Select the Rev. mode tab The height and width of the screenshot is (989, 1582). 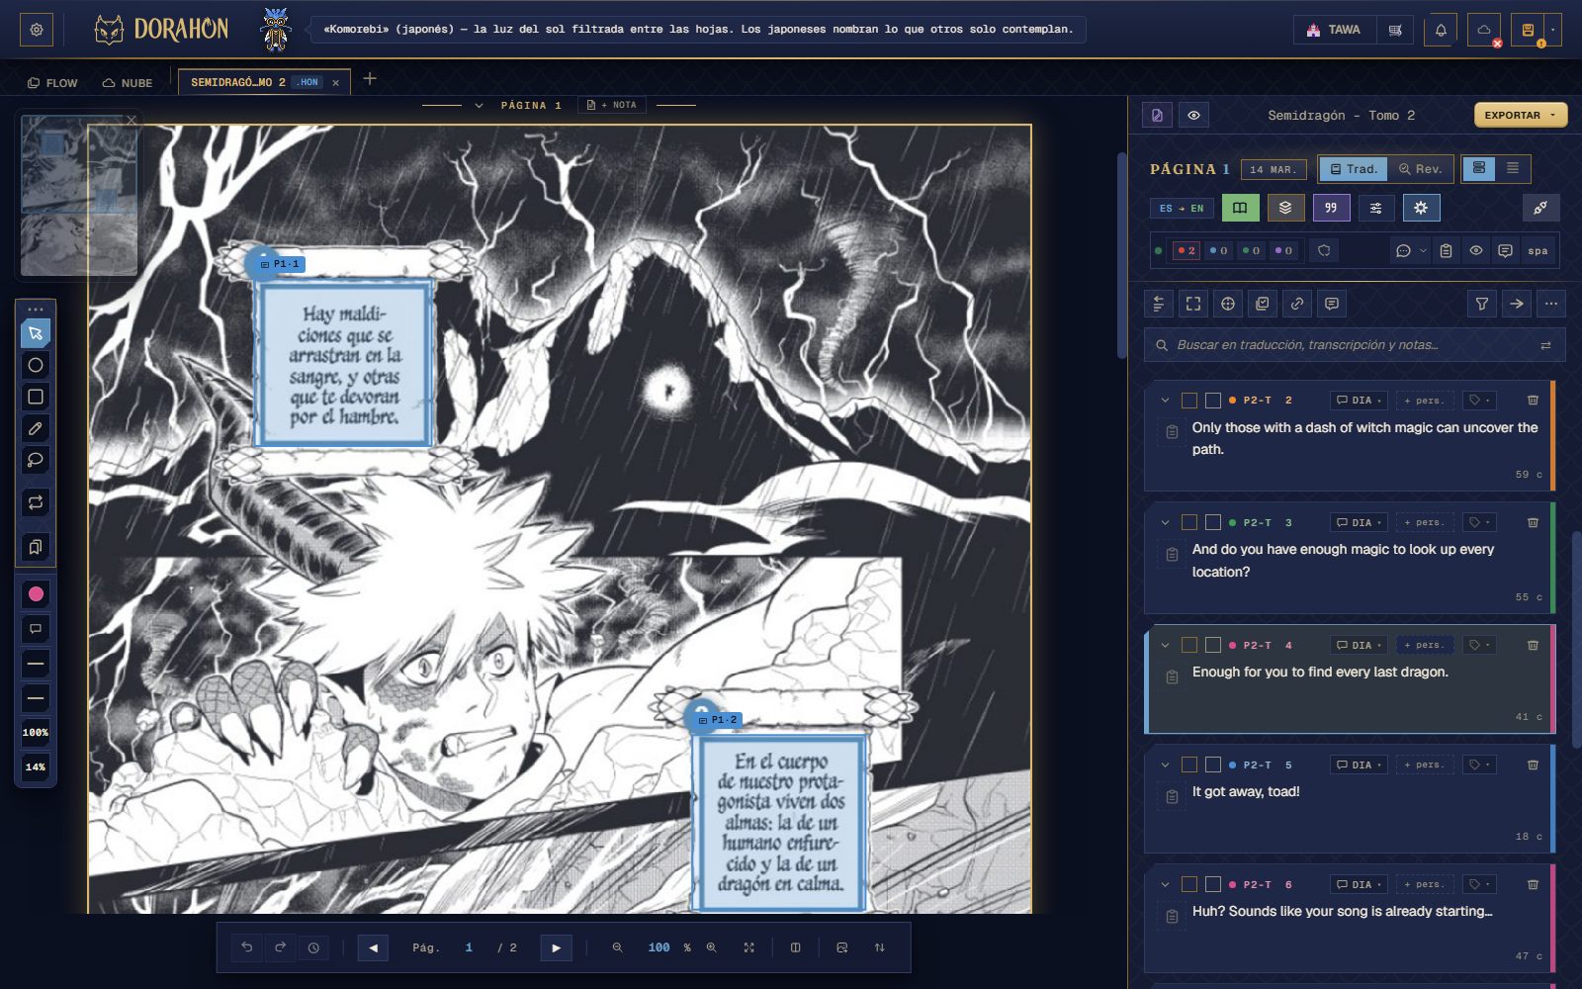click(x=1420, y=169)
